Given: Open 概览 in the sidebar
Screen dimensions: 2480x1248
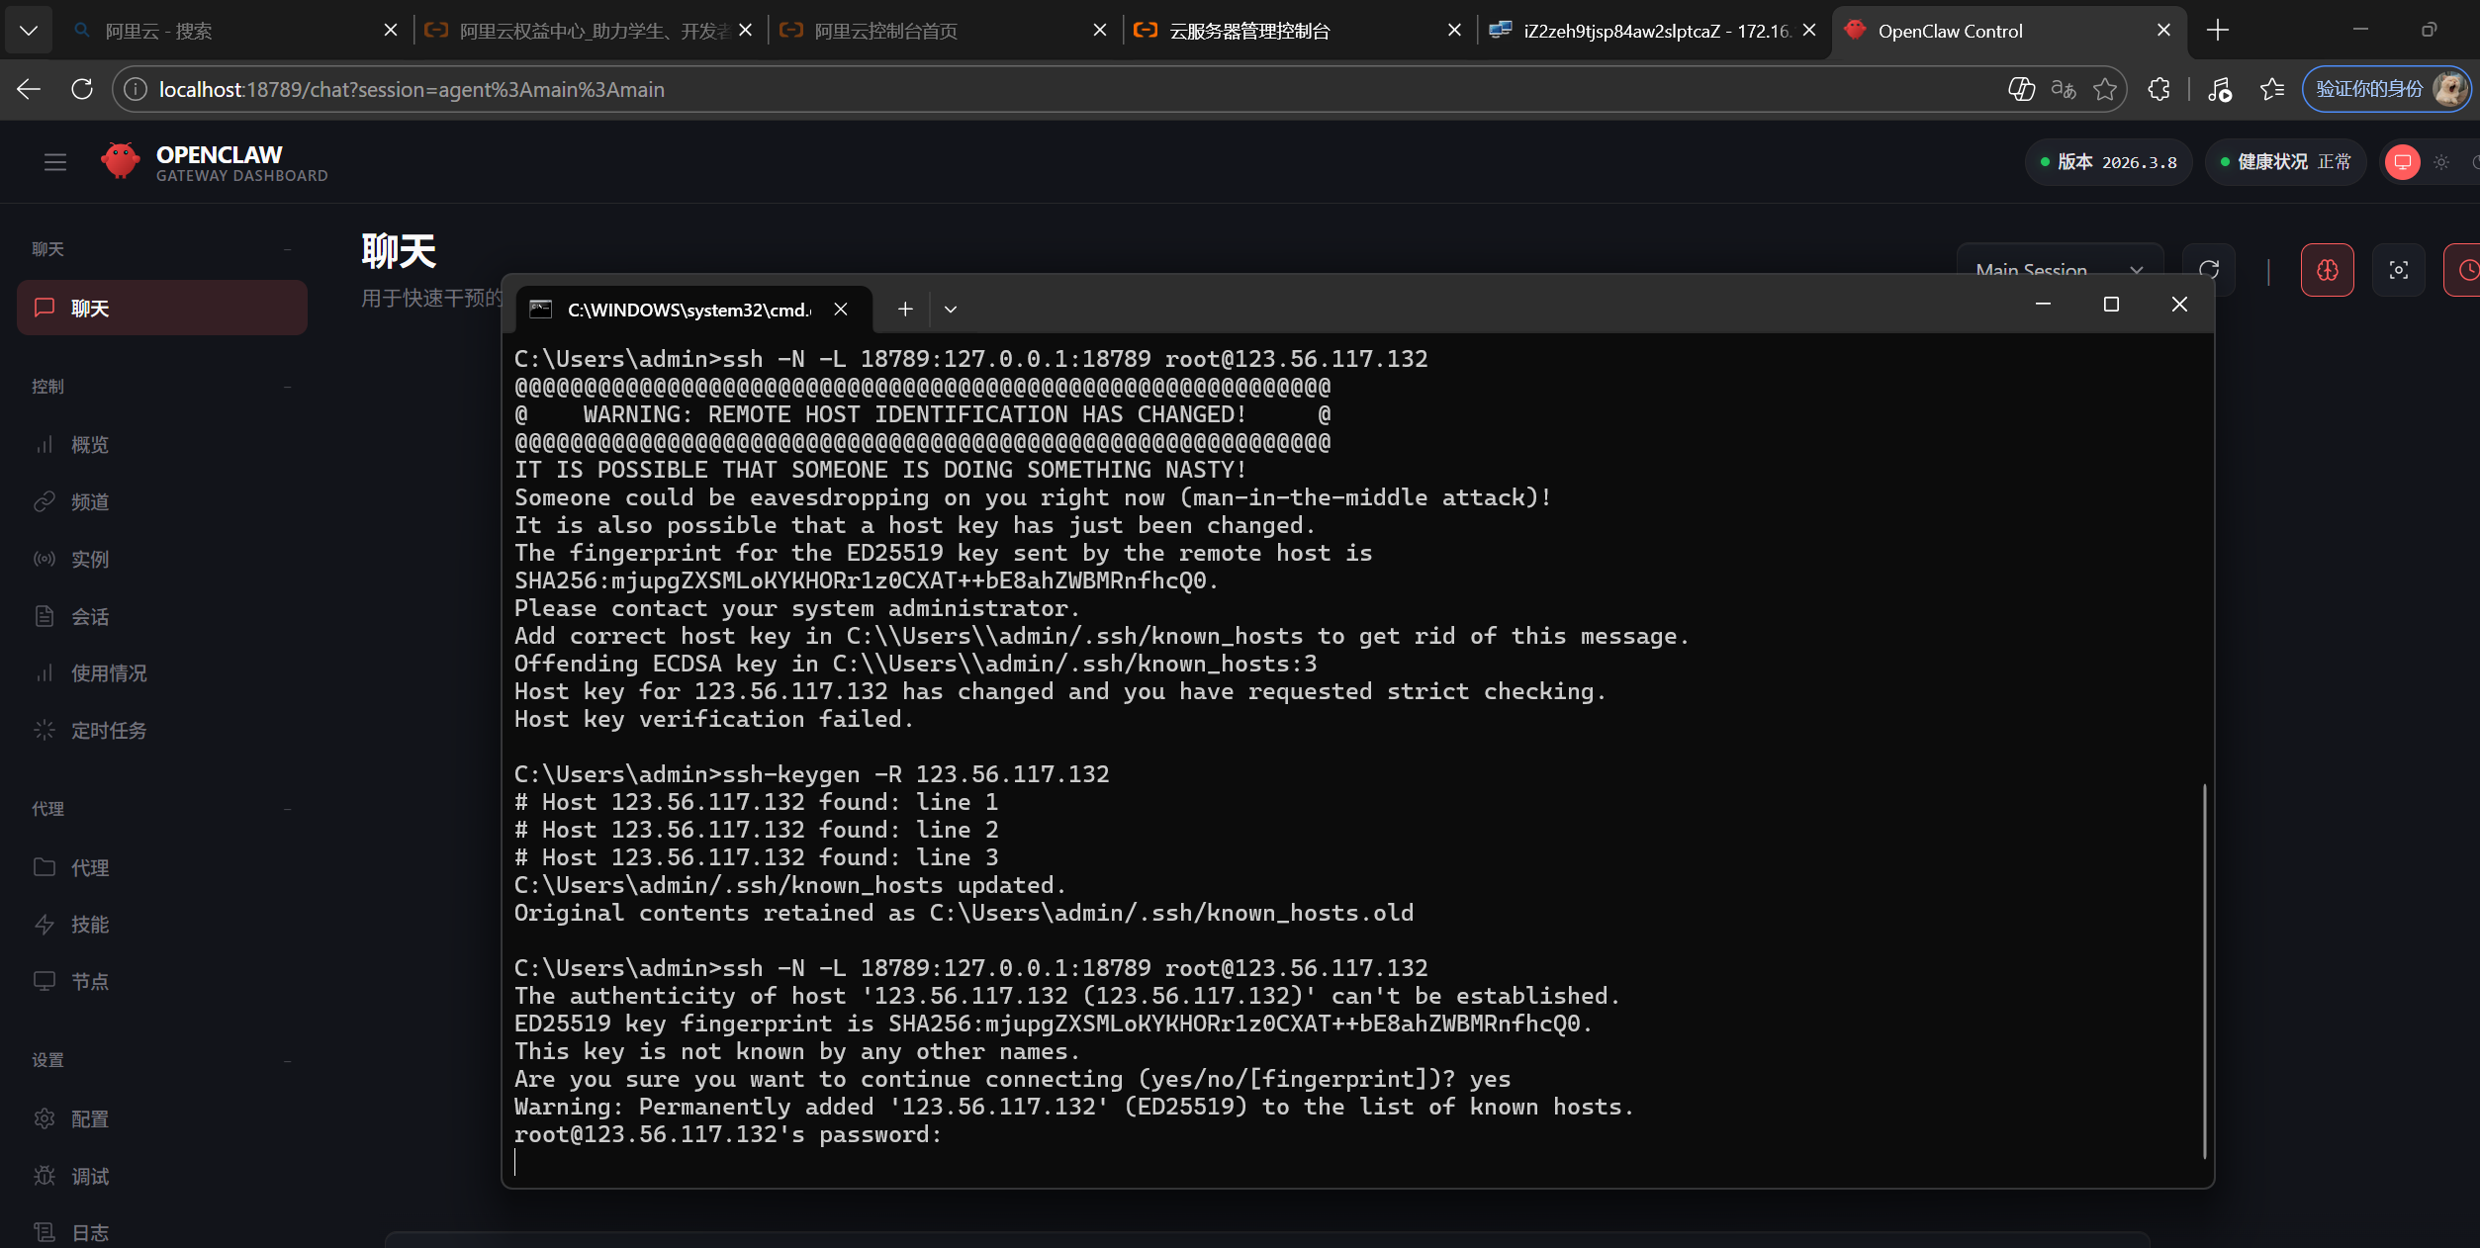Looking at the screenshot, I should [90, 445].
